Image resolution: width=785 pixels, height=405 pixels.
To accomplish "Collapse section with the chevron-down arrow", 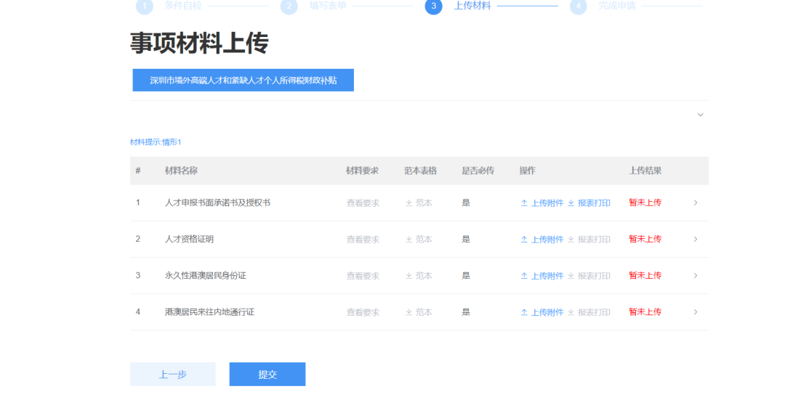I will tap(701, 115).
